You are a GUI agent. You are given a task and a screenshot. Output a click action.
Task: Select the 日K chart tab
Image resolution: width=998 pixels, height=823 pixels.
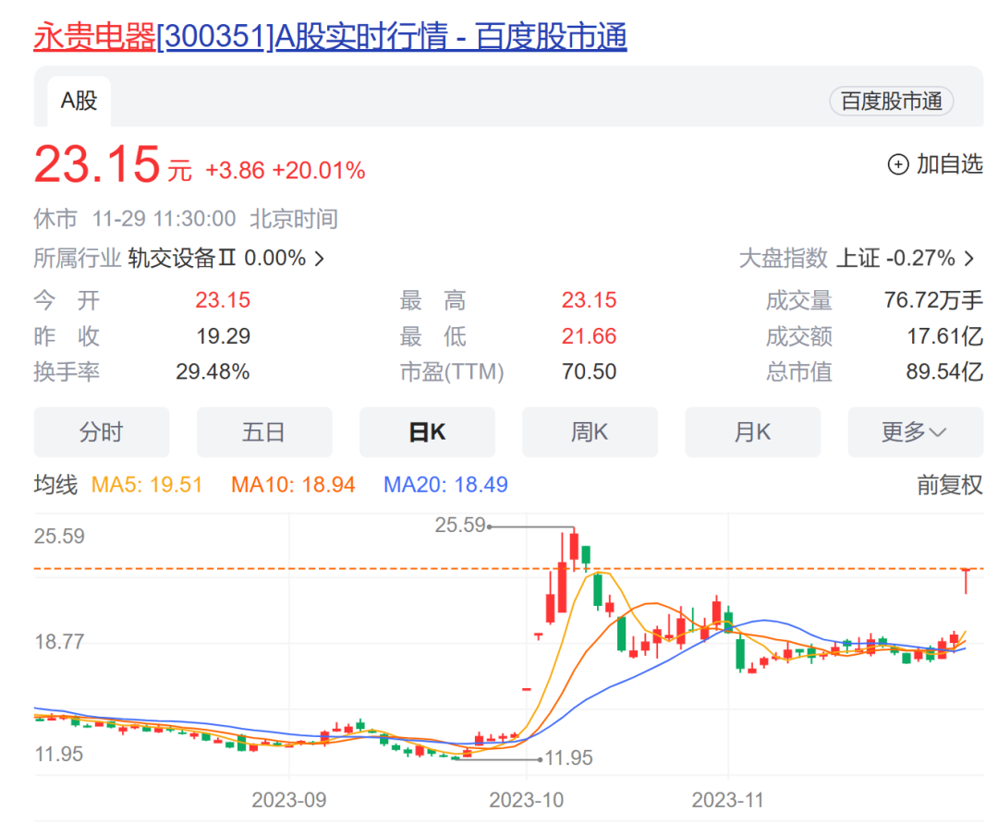click(427, 432)
